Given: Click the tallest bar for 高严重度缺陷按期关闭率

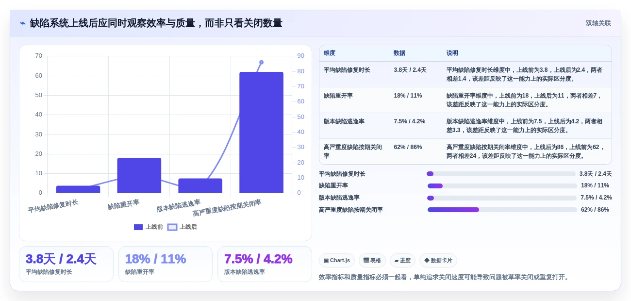Looking at the screenshot, I should [x=261, y=133].
